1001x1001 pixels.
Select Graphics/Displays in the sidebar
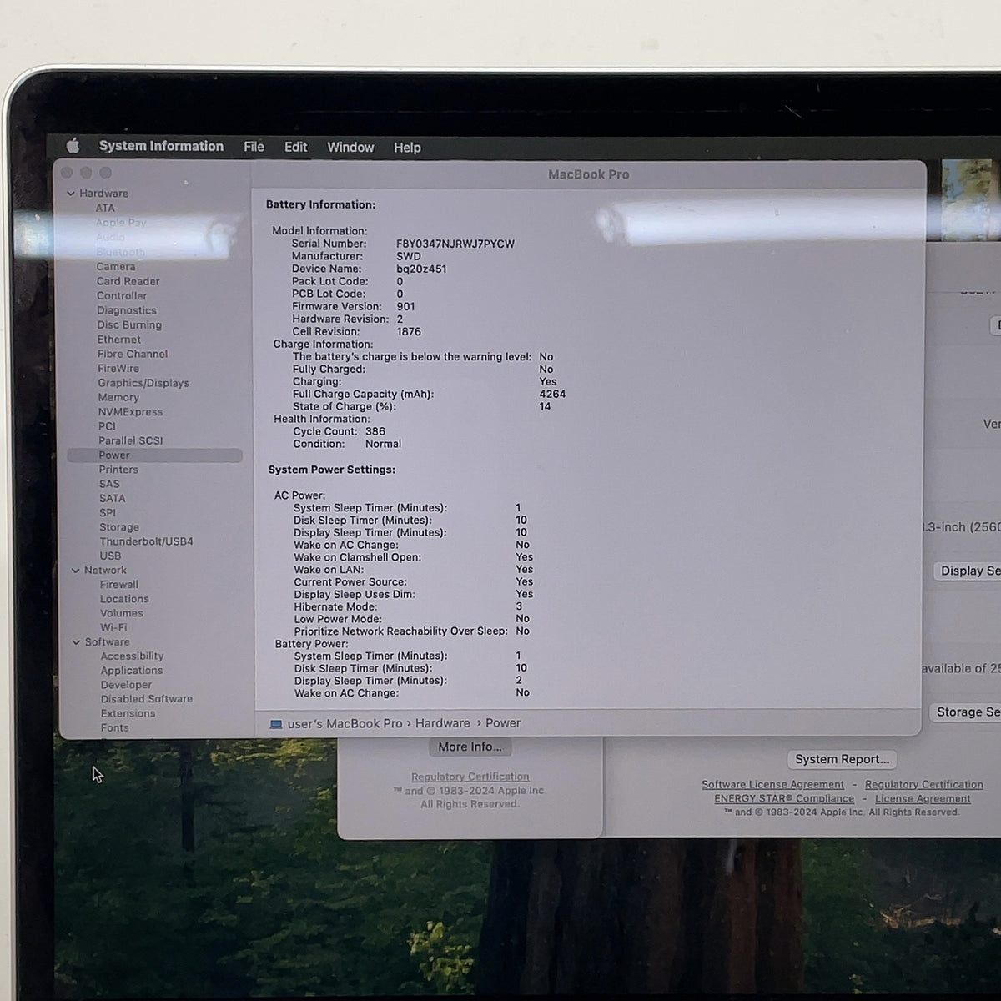coord(143,383)
